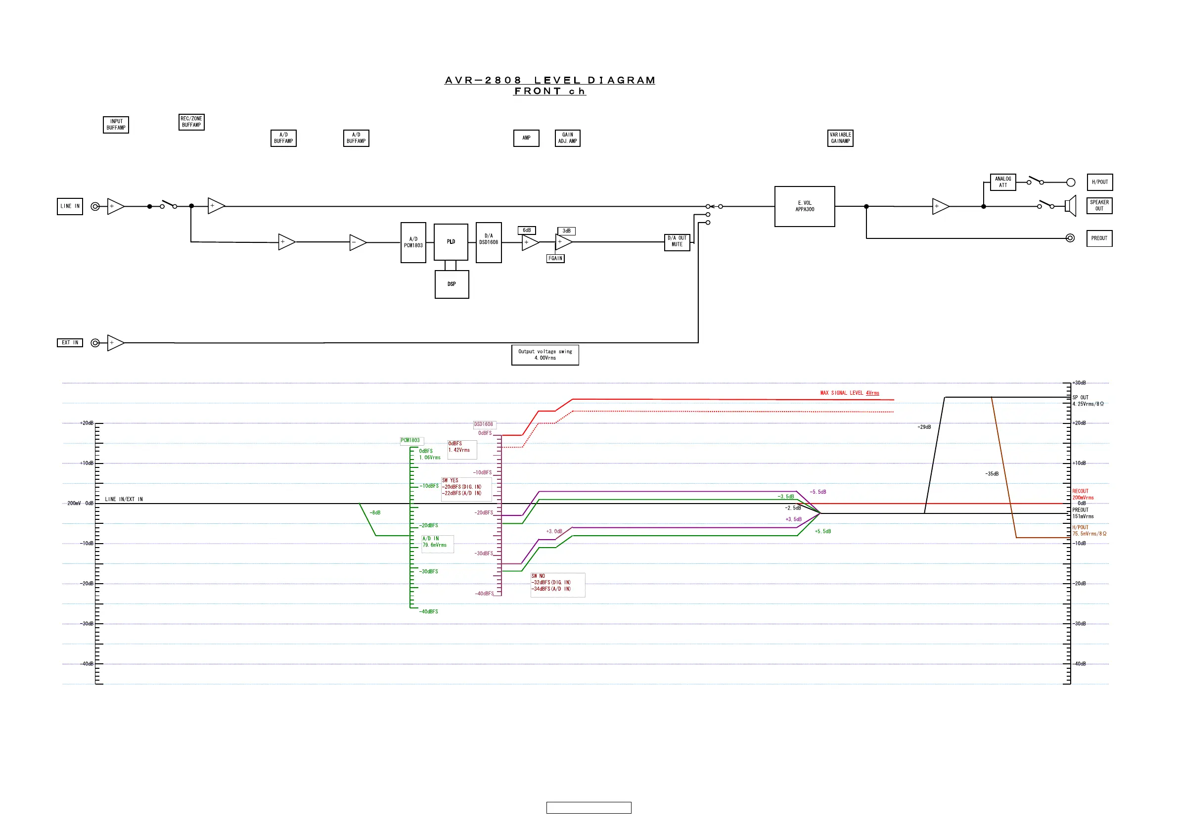Click the GAIN ADJ. AMP box
Viewport: 1178px width, 833px height.
pyautogui.click(x=567, y=138)
